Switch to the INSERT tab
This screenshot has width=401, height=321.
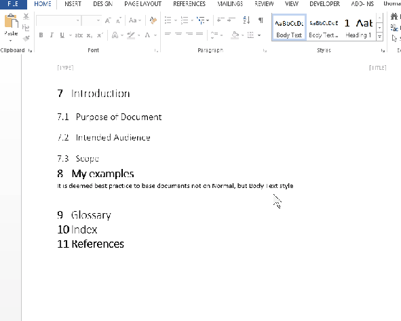point(73,4)
